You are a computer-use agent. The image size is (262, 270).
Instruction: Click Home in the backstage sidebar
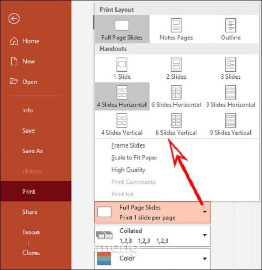[30, 41]
